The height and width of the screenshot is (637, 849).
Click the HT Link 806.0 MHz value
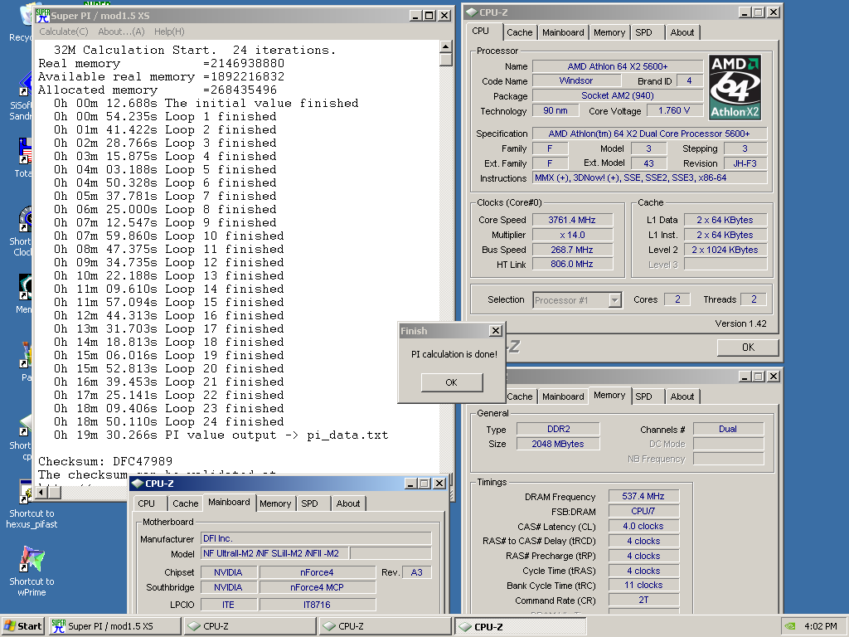pos(572,264)
